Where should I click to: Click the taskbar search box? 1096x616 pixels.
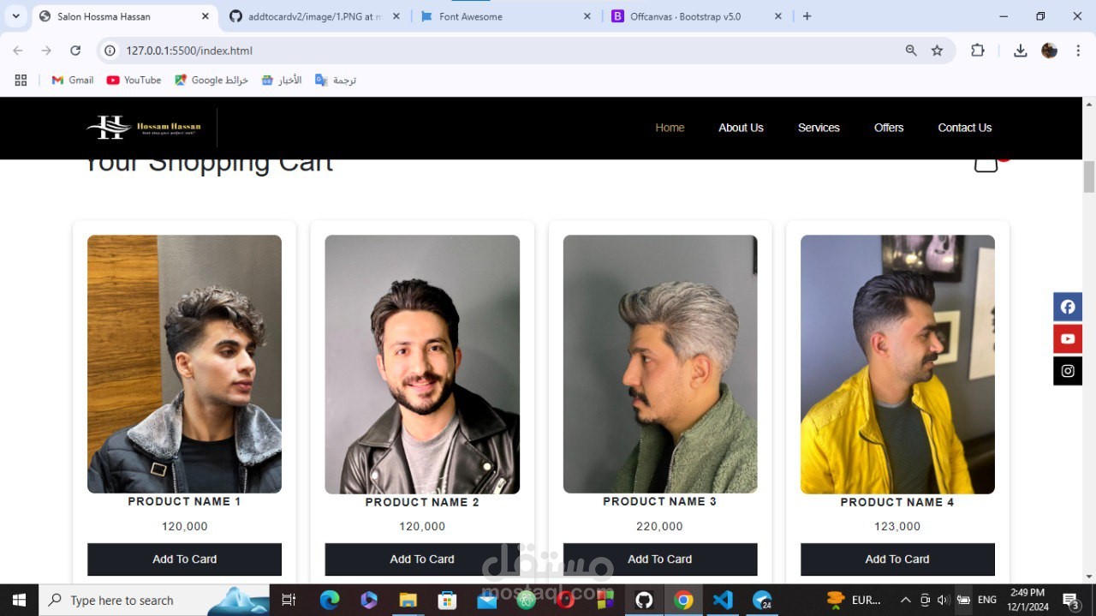coord(154,600)
